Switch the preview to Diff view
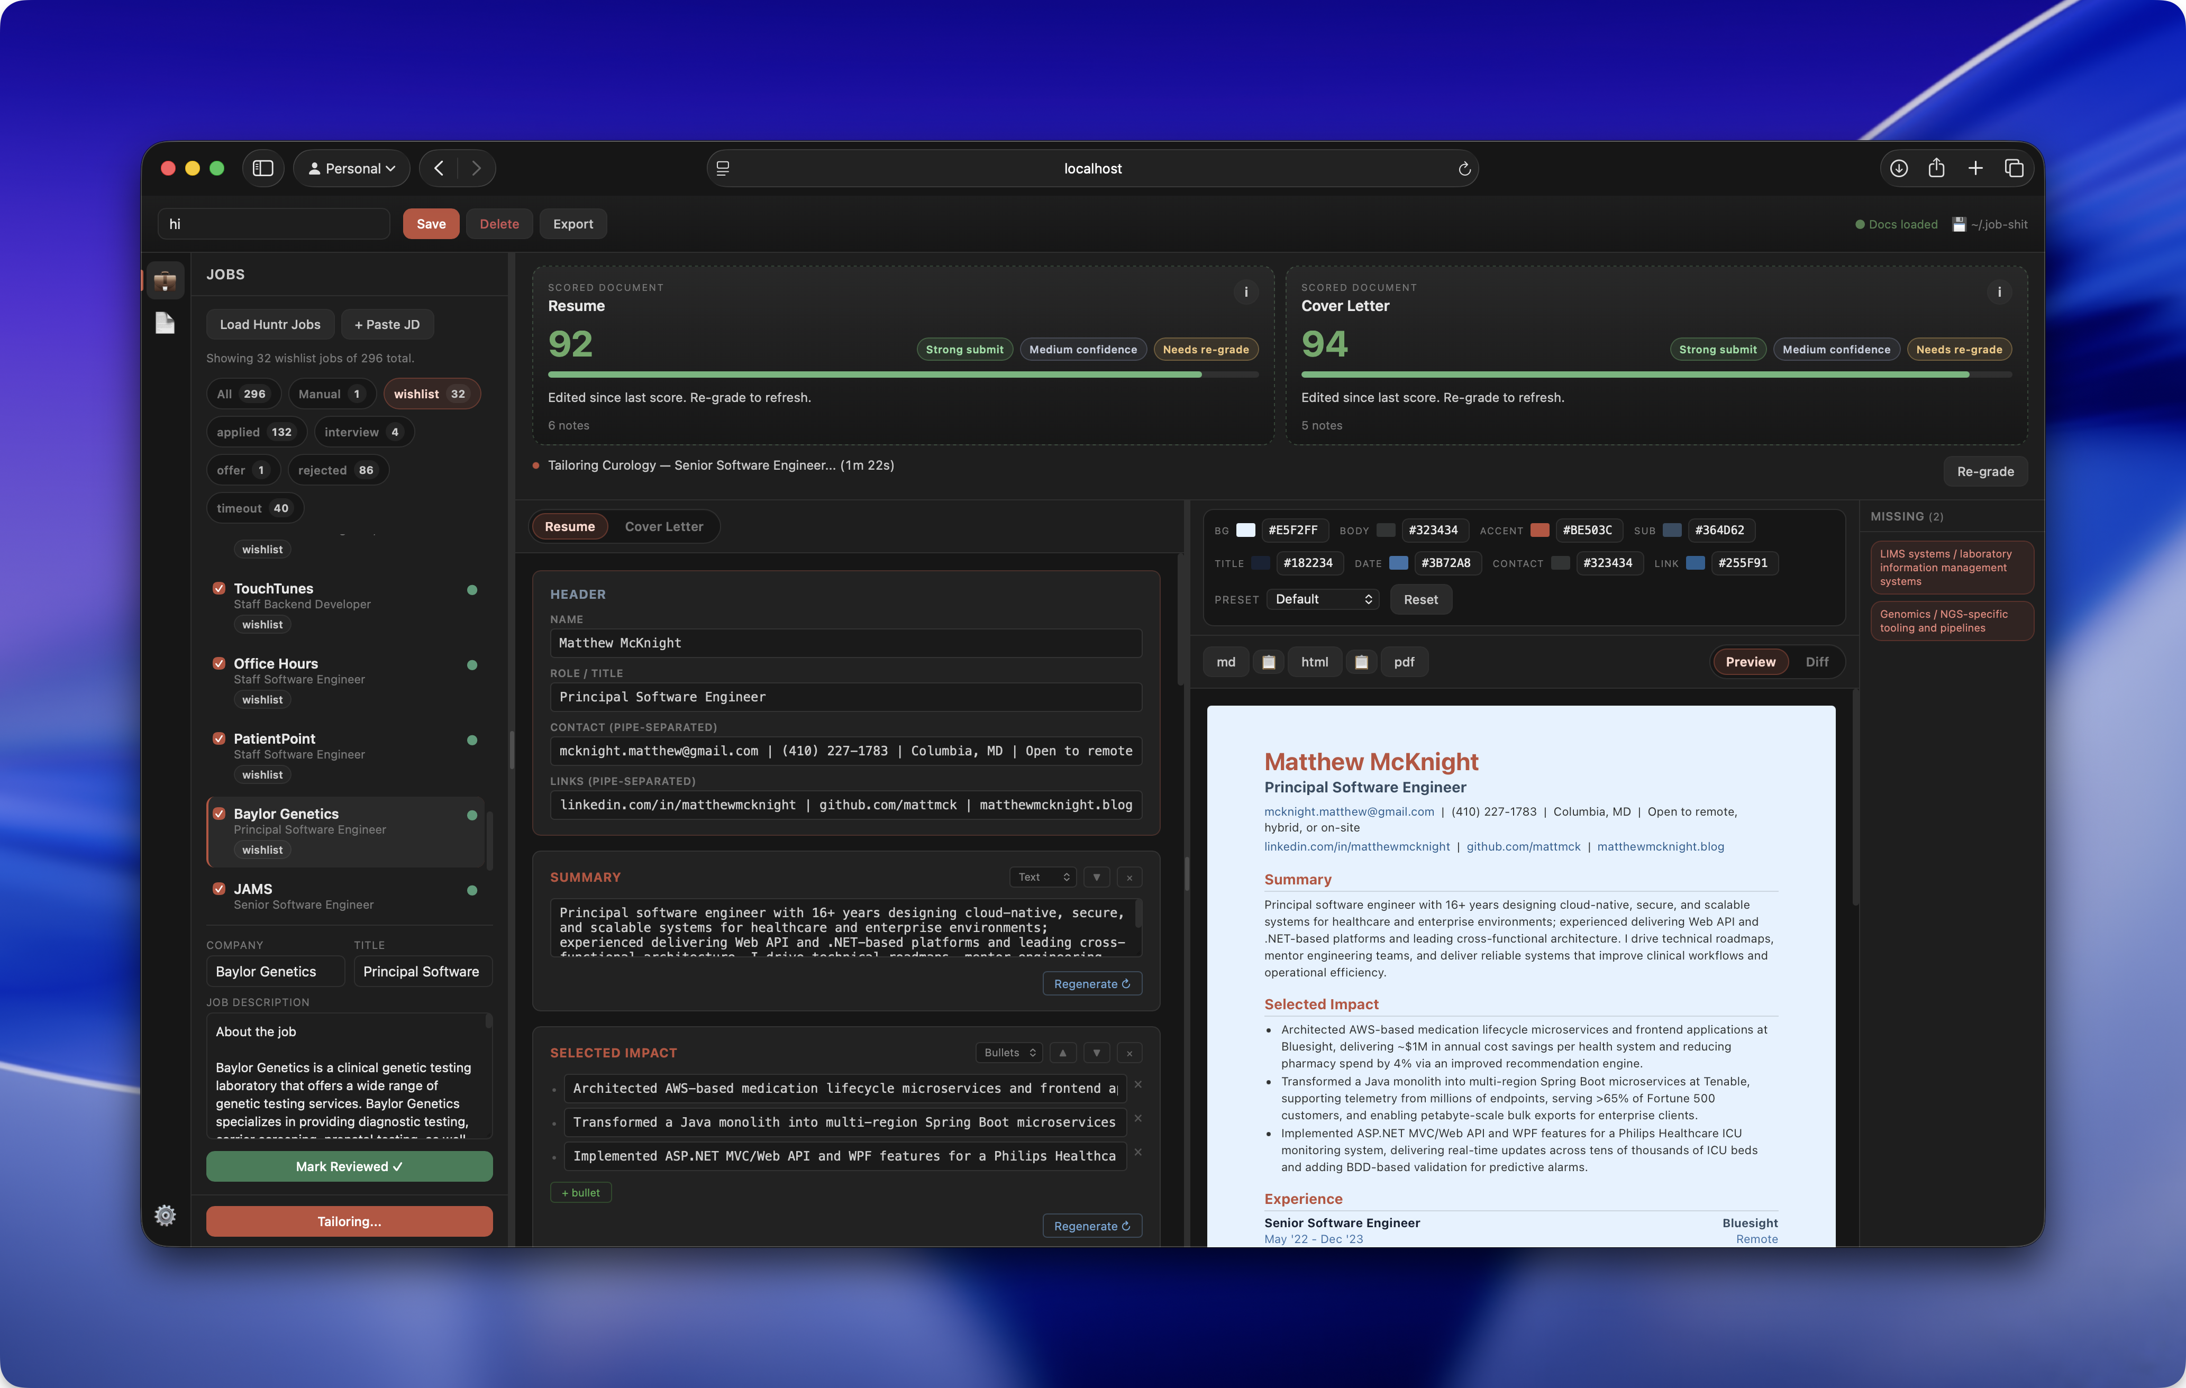The width and height of the screenshot is (2186, 1388). point(1817,662)
